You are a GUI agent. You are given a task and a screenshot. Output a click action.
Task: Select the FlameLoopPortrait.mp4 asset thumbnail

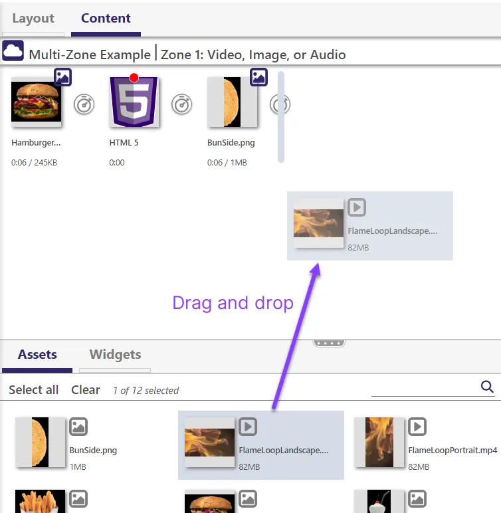point(379,442)
